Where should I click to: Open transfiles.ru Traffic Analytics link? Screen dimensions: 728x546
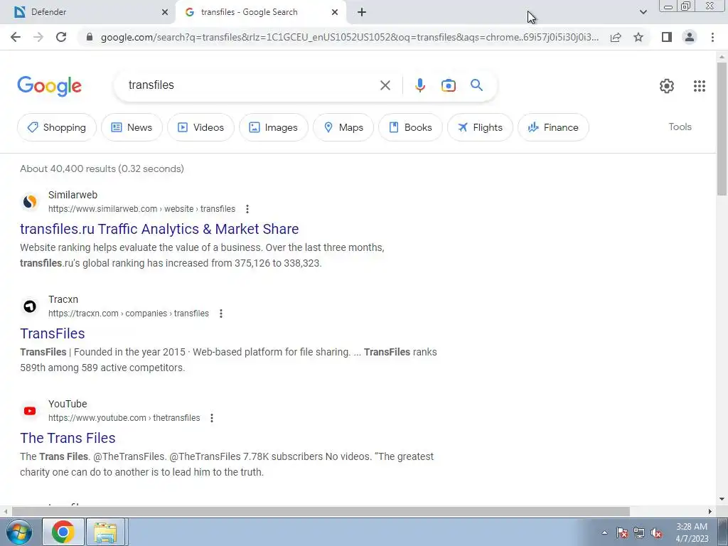point(159,229)
